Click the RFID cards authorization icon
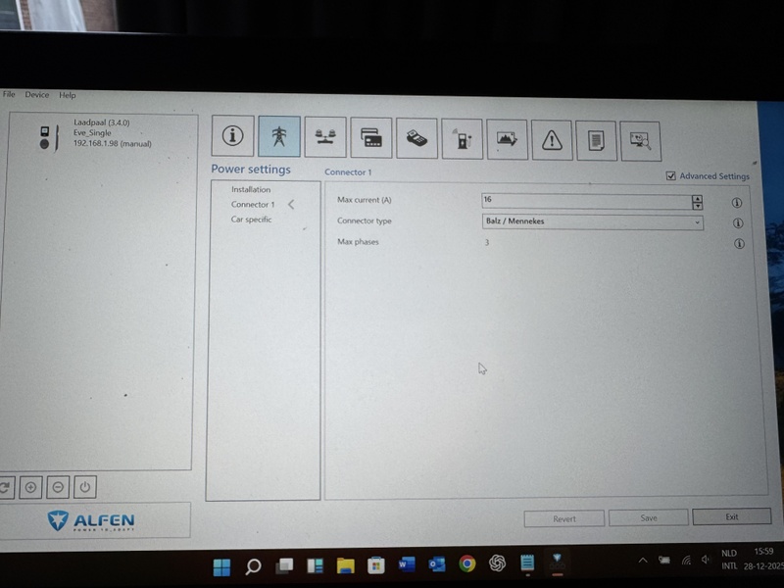This screenshot has height=588, width=784. click(371, 137)
